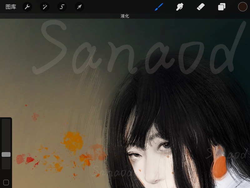
Task: Tap the sidebar modify square button
Action: click(5, 182)
